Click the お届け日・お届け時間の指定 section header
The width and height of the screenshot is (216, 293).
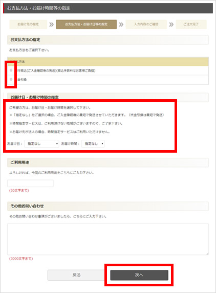[108, 97]
